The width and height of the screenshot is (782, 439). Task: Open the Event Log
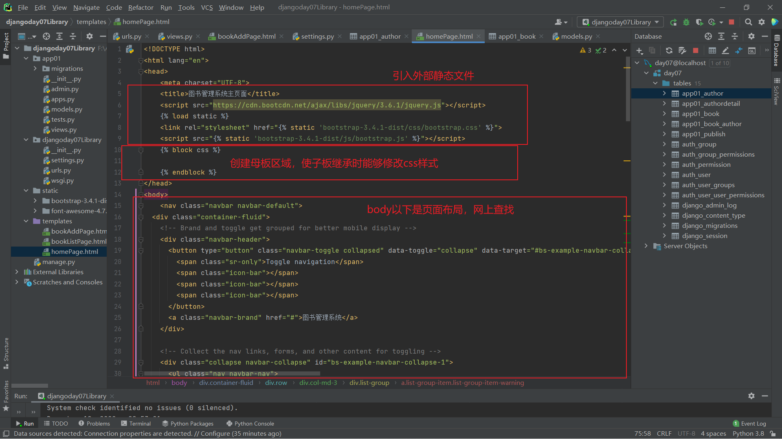(x=749, y=424)
